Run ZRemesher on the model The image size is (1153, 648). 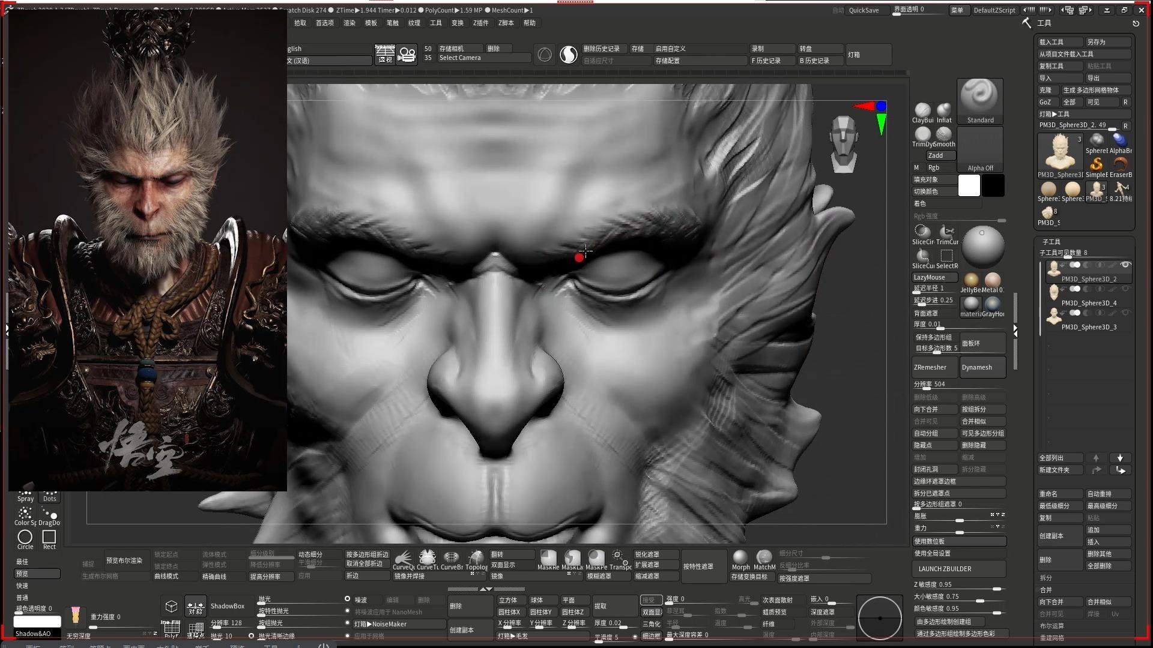click(x=934, y=367)
